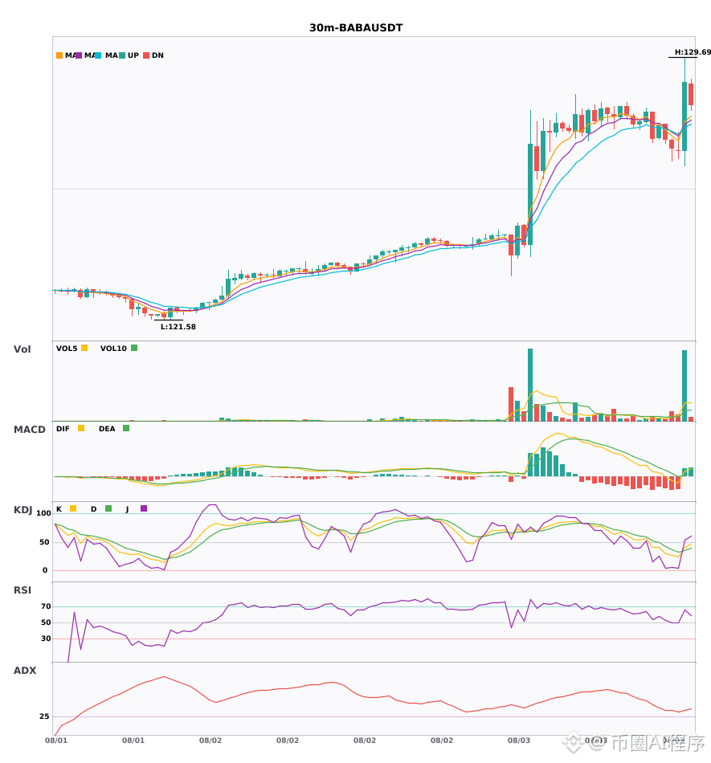
Task: Click the 50 axis value in RSI panel
Action: click(x=46, y=622)
